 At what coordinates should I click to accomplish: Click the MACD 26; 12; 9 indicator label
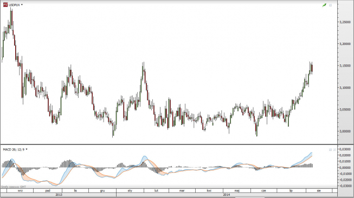coord(14,149)
